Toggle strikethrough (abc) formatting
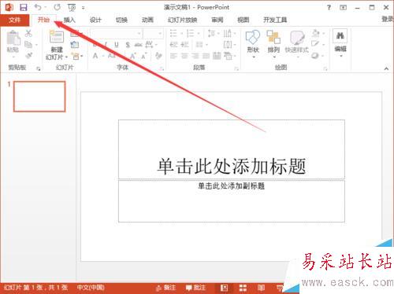 [x=138, y=45]
